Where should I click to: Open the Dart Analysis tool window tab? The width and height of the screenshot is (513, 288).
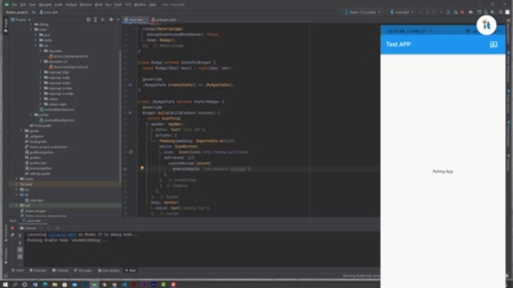click(x=109, y=270)
